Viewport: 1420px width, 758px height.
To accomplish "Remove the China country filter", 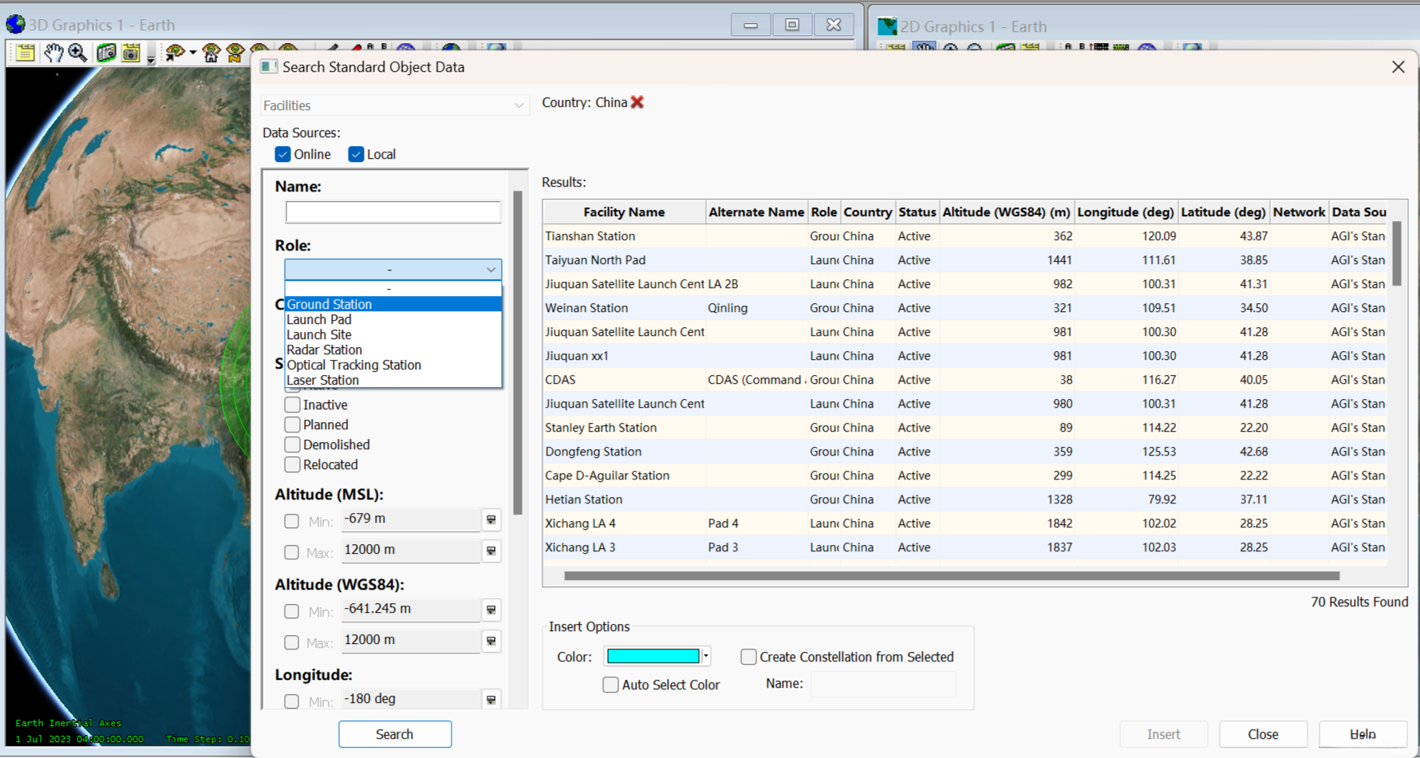I will point(637,102).
